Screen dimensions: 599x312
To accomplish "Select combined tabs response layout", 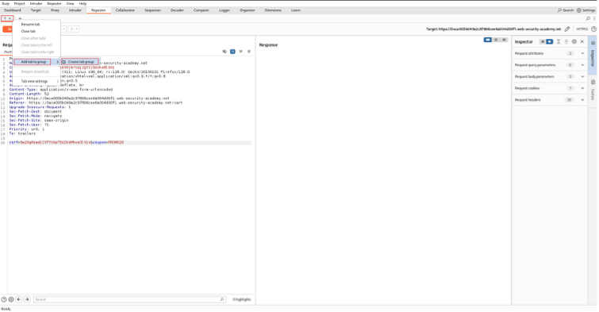I will (x=504, y=40).
